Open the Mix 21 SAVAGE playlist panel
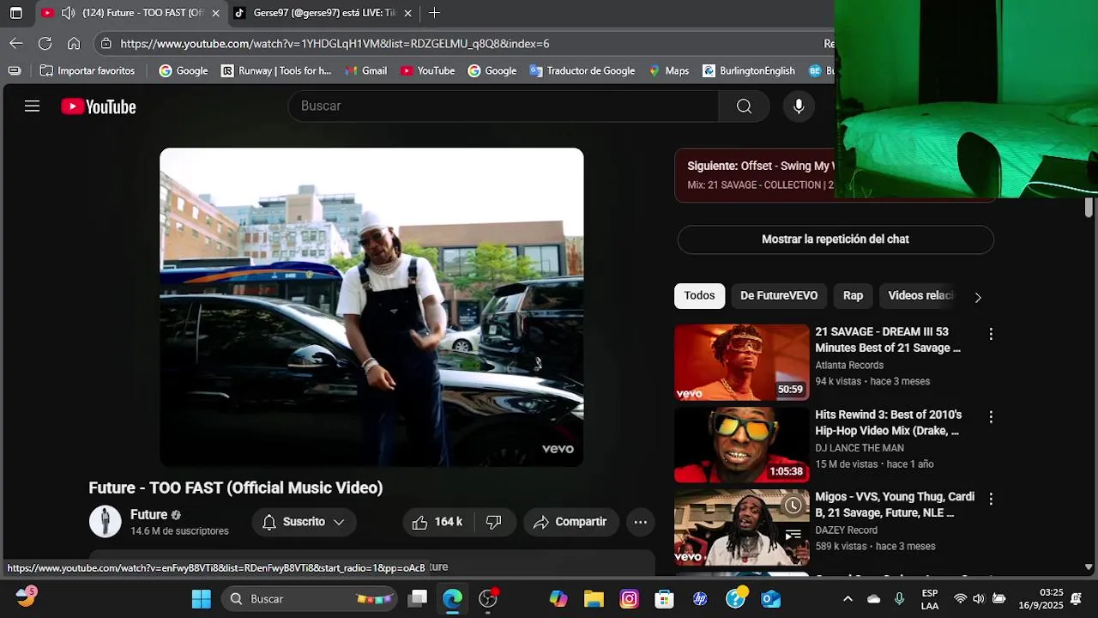 pos(755,175)
